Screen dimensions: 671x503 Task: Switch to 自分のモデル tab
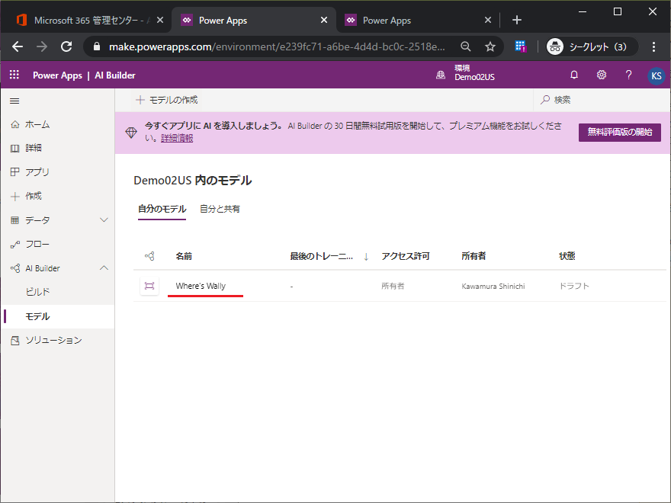(162, 209)
